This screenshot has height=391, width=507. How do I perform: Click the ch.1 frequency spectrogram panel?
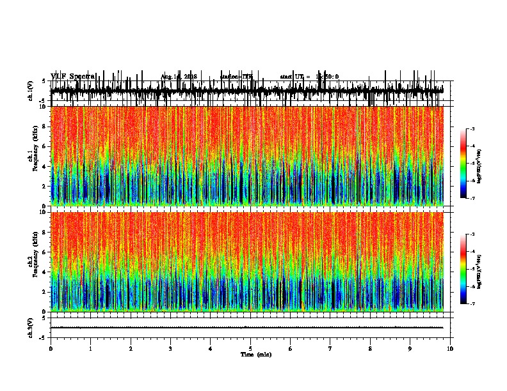247,156
